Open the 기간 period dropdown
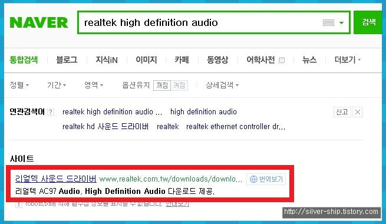Screen dimensions: 386x224 pyautogui.click(x=57, y=85)
